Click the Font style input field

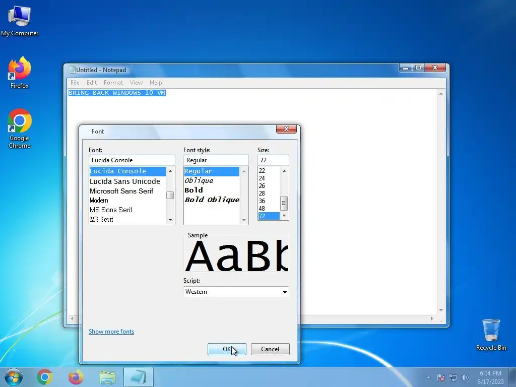[x=216, y=160]
